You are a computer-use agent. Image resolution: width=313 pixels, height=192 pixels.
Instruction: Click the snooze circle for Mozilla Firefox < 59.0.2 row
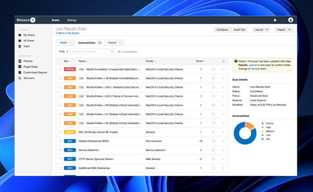coord(213,96)
